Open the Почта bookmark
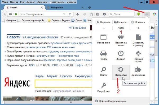159x105 pixels. (x=77, y=21)
